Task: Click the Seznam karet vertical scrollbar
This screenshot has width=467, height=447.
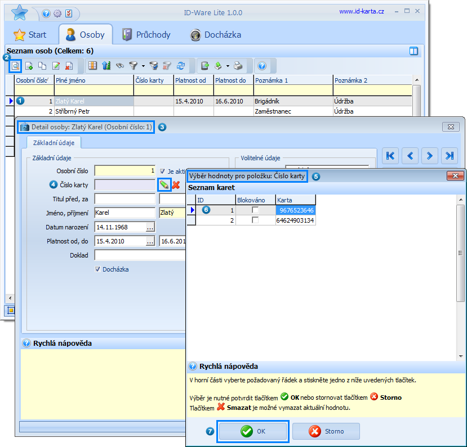Action: coord(461,278)
